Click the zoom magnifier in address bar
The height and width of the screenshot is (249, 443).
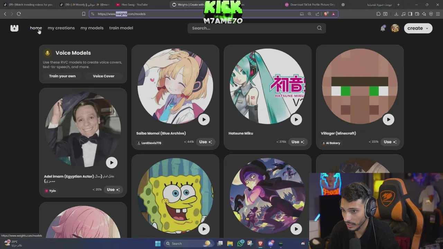click(x=309, y=14)
